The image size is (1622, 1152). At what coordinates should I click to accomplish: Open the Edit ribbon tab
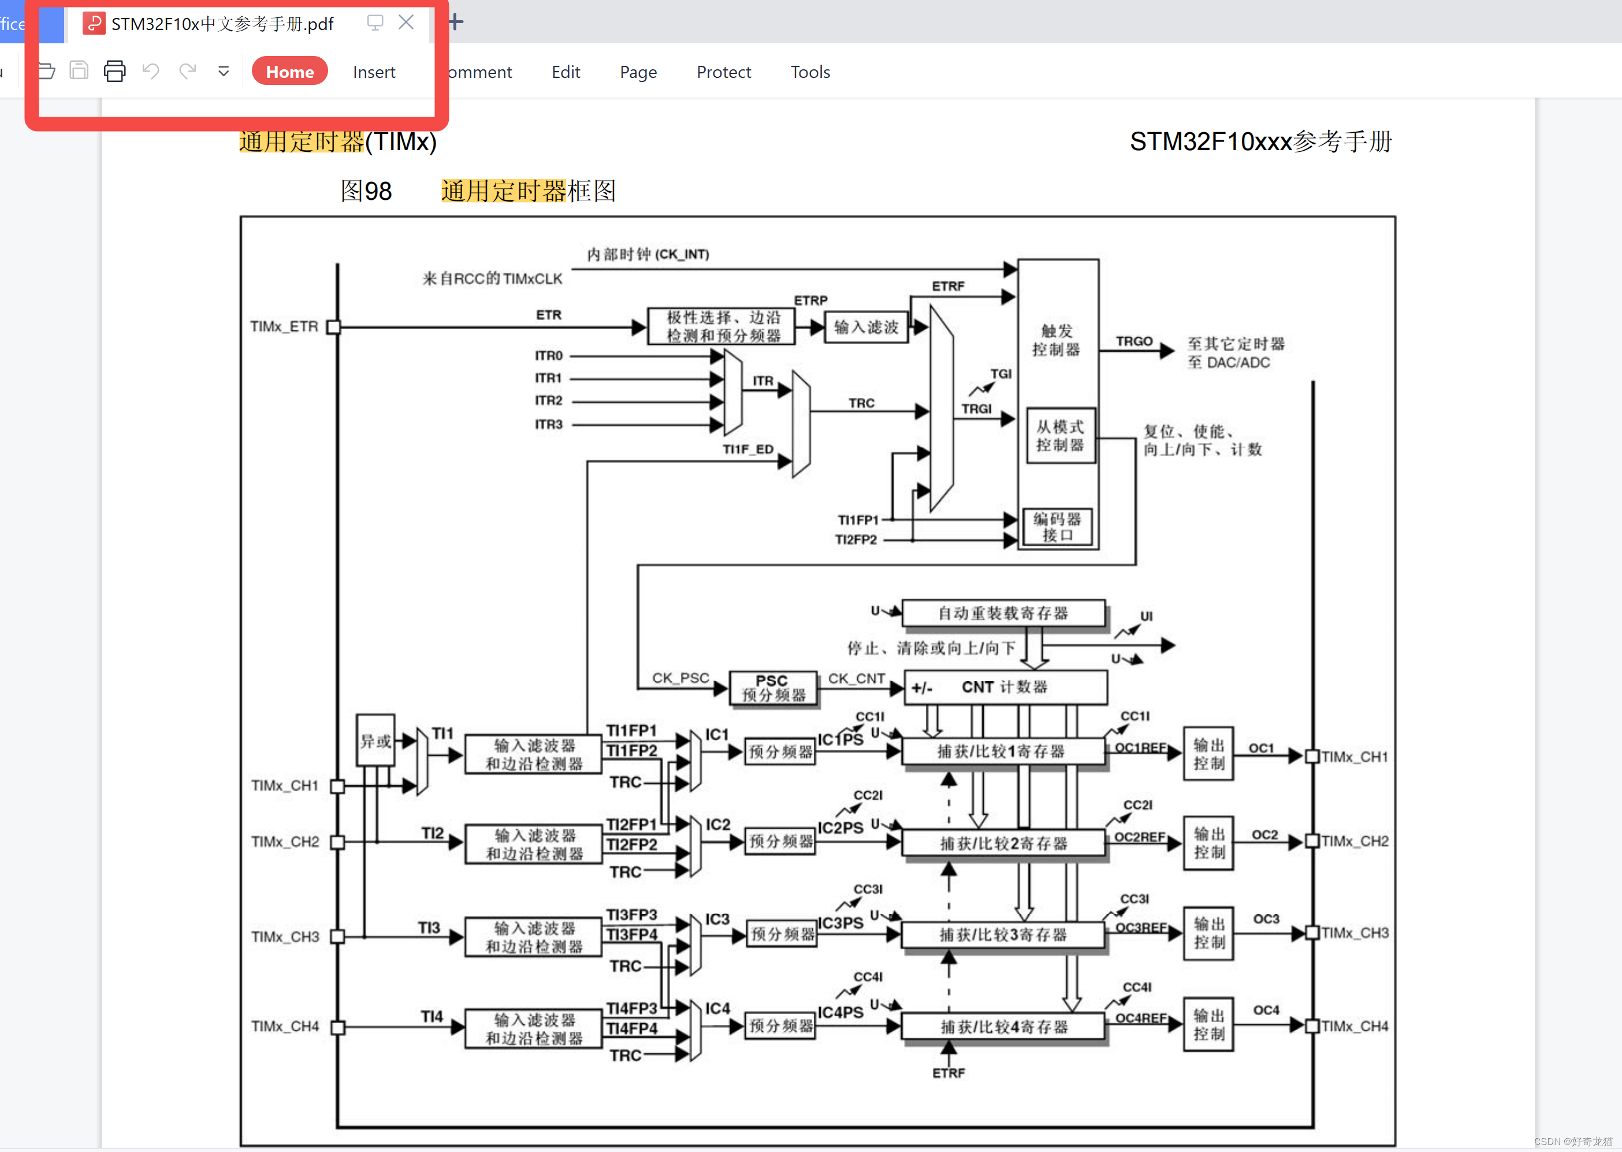pos(566,72)
